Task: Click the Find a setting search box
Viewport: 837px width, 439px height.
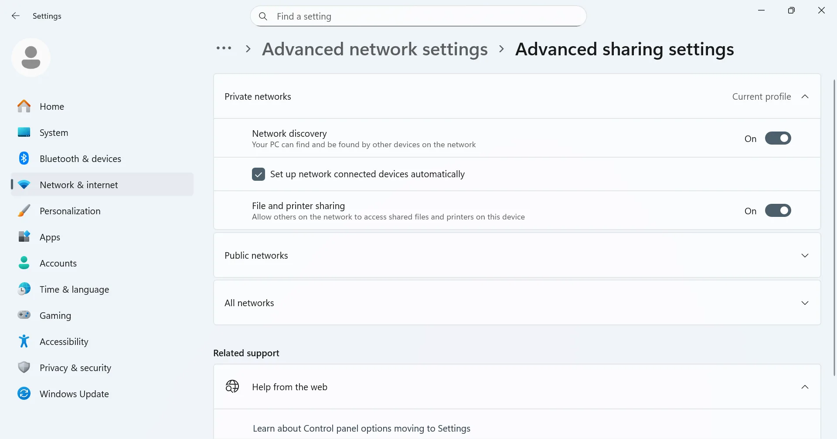Action: click(x=418, y=16)
